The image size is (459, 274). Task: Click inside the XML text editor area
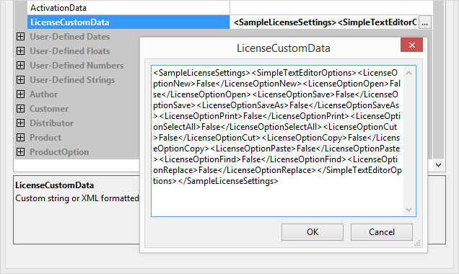278,141
